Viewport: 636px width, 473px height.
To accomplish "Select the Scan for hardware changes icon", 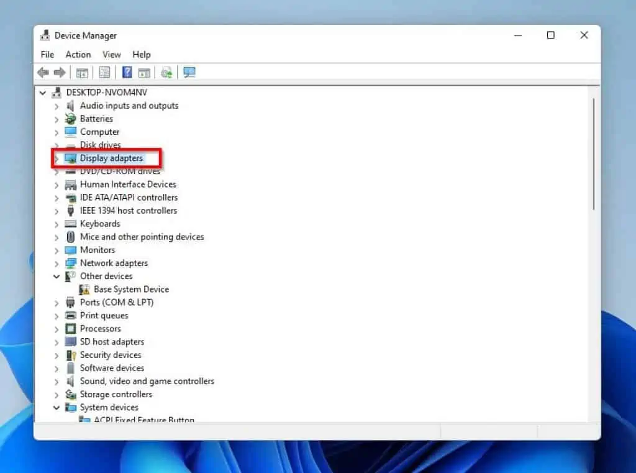I will [x=166, y=72].
